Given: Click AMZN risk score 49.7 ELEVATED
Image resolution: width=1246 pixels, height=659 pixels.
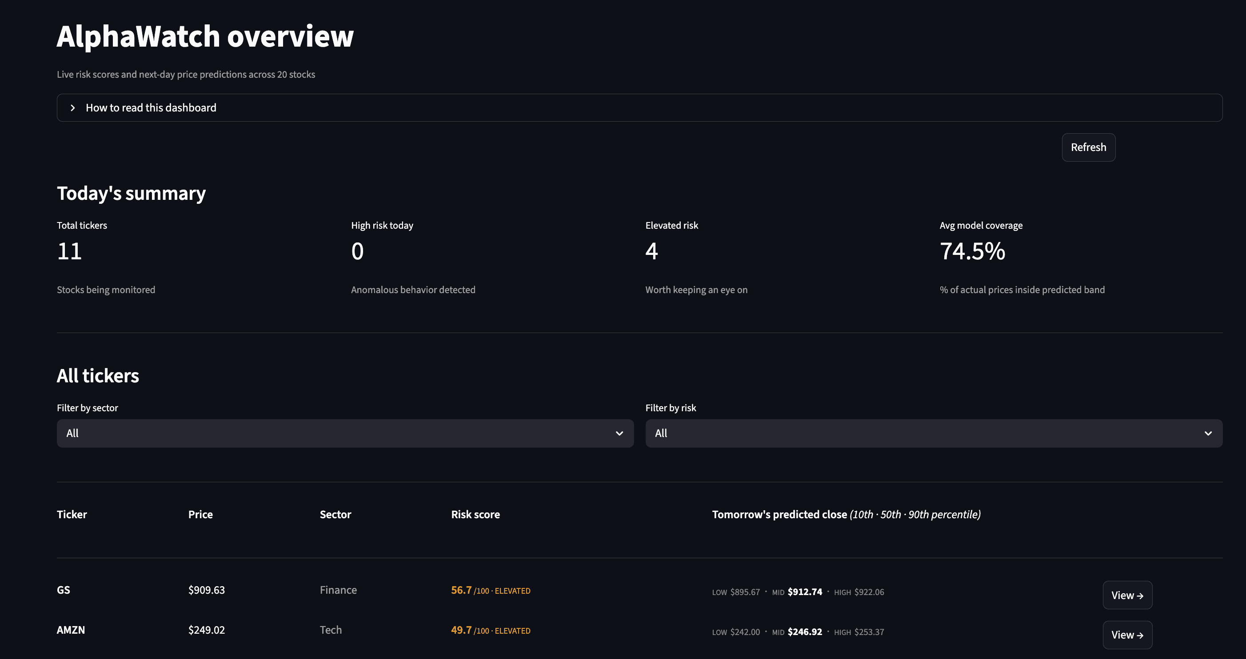Looking at the screenshot, I should pyautogui.click(x=491, y=631).
